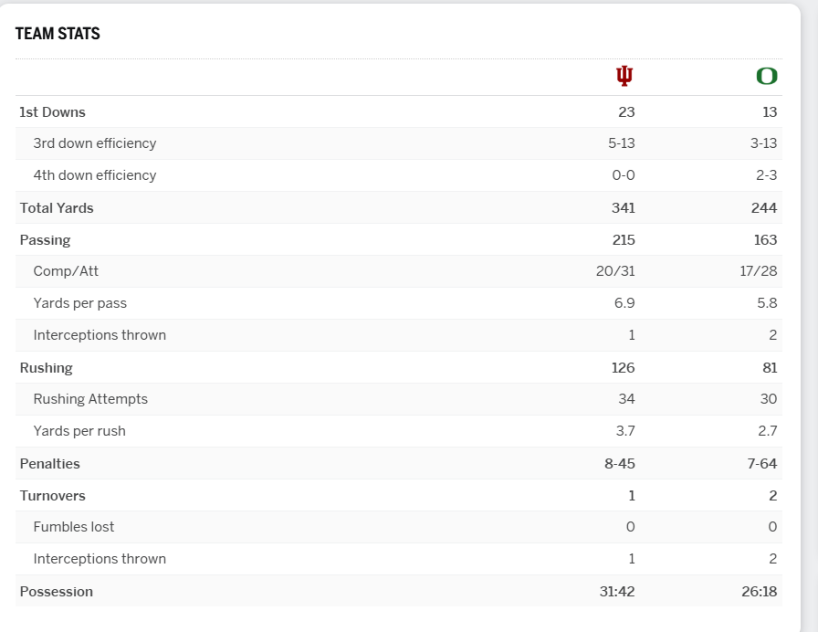Select the Total Yards row label
Image resolution: width=818 pixels, height=632 pixels.
(57, 208)
